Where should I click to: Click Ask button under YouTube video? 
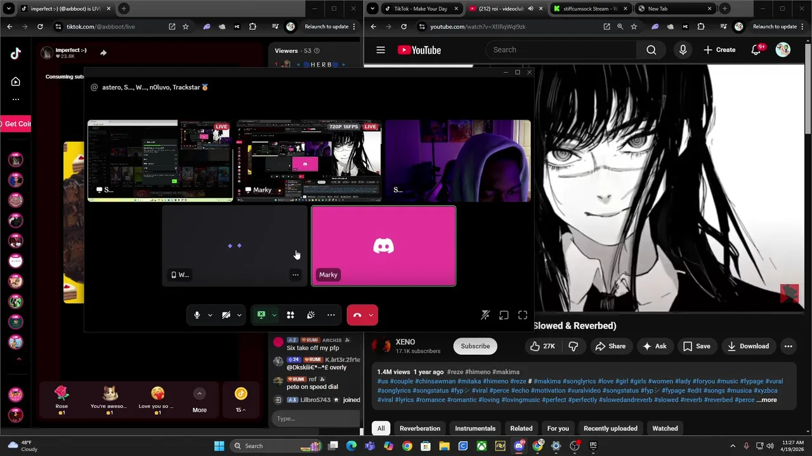coord(655,346)
